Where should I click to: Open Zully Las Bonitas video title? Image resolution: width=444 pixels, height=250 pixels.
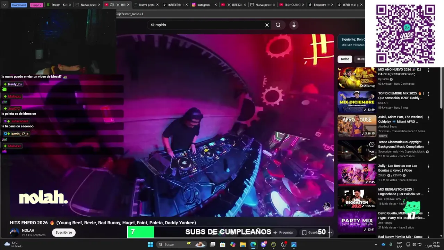[398, 168]
